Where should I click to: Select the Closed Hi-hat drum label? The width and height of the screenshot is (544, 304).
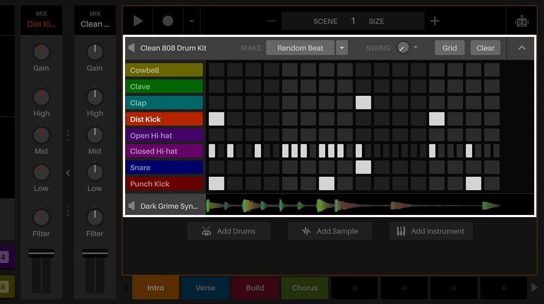(164, 151)
